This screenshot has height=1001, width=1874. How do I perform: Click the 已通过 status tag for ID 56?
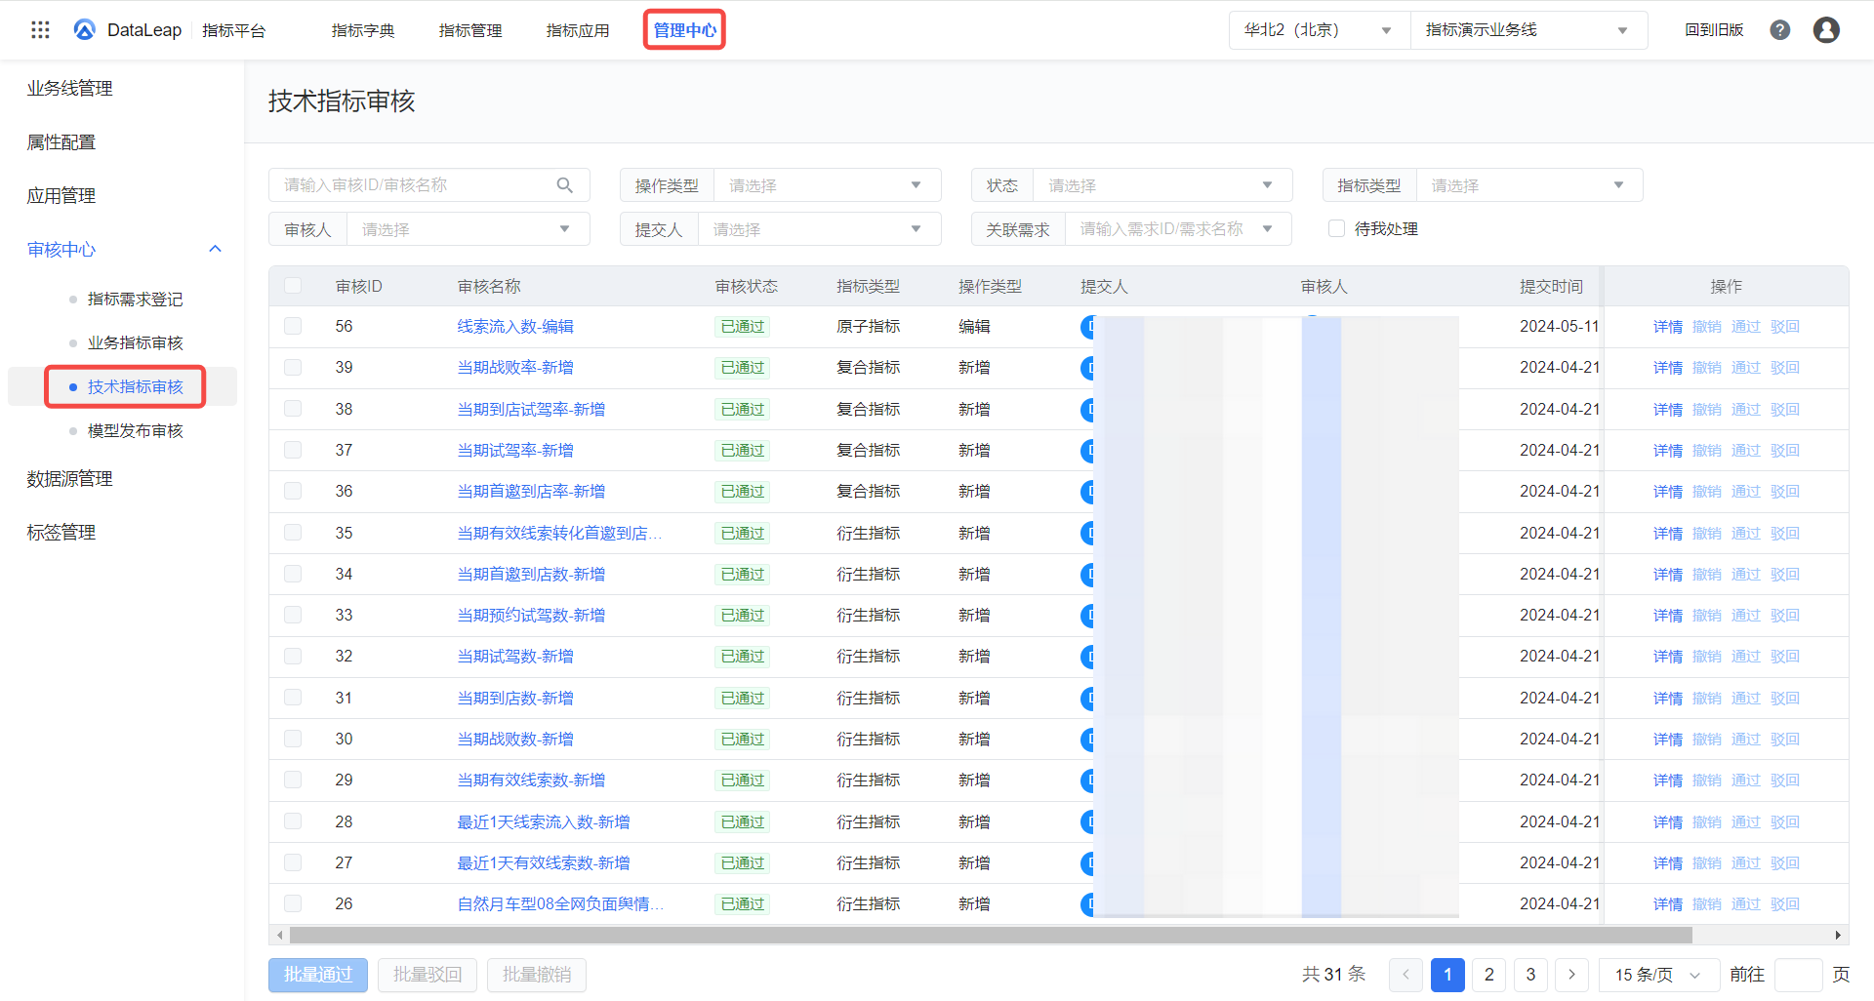click(x=742, y=327)
